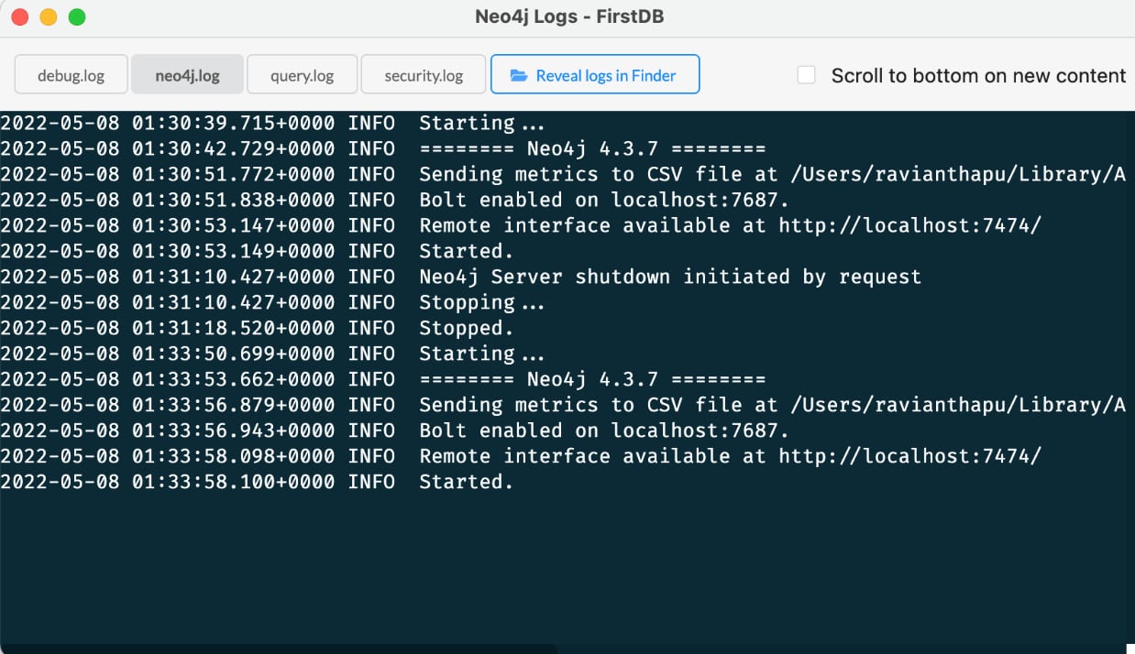Click the 01:30:42.729 Neo4j 4.3.7 banner line
The image size is (1135, 654).
(382, 148)
